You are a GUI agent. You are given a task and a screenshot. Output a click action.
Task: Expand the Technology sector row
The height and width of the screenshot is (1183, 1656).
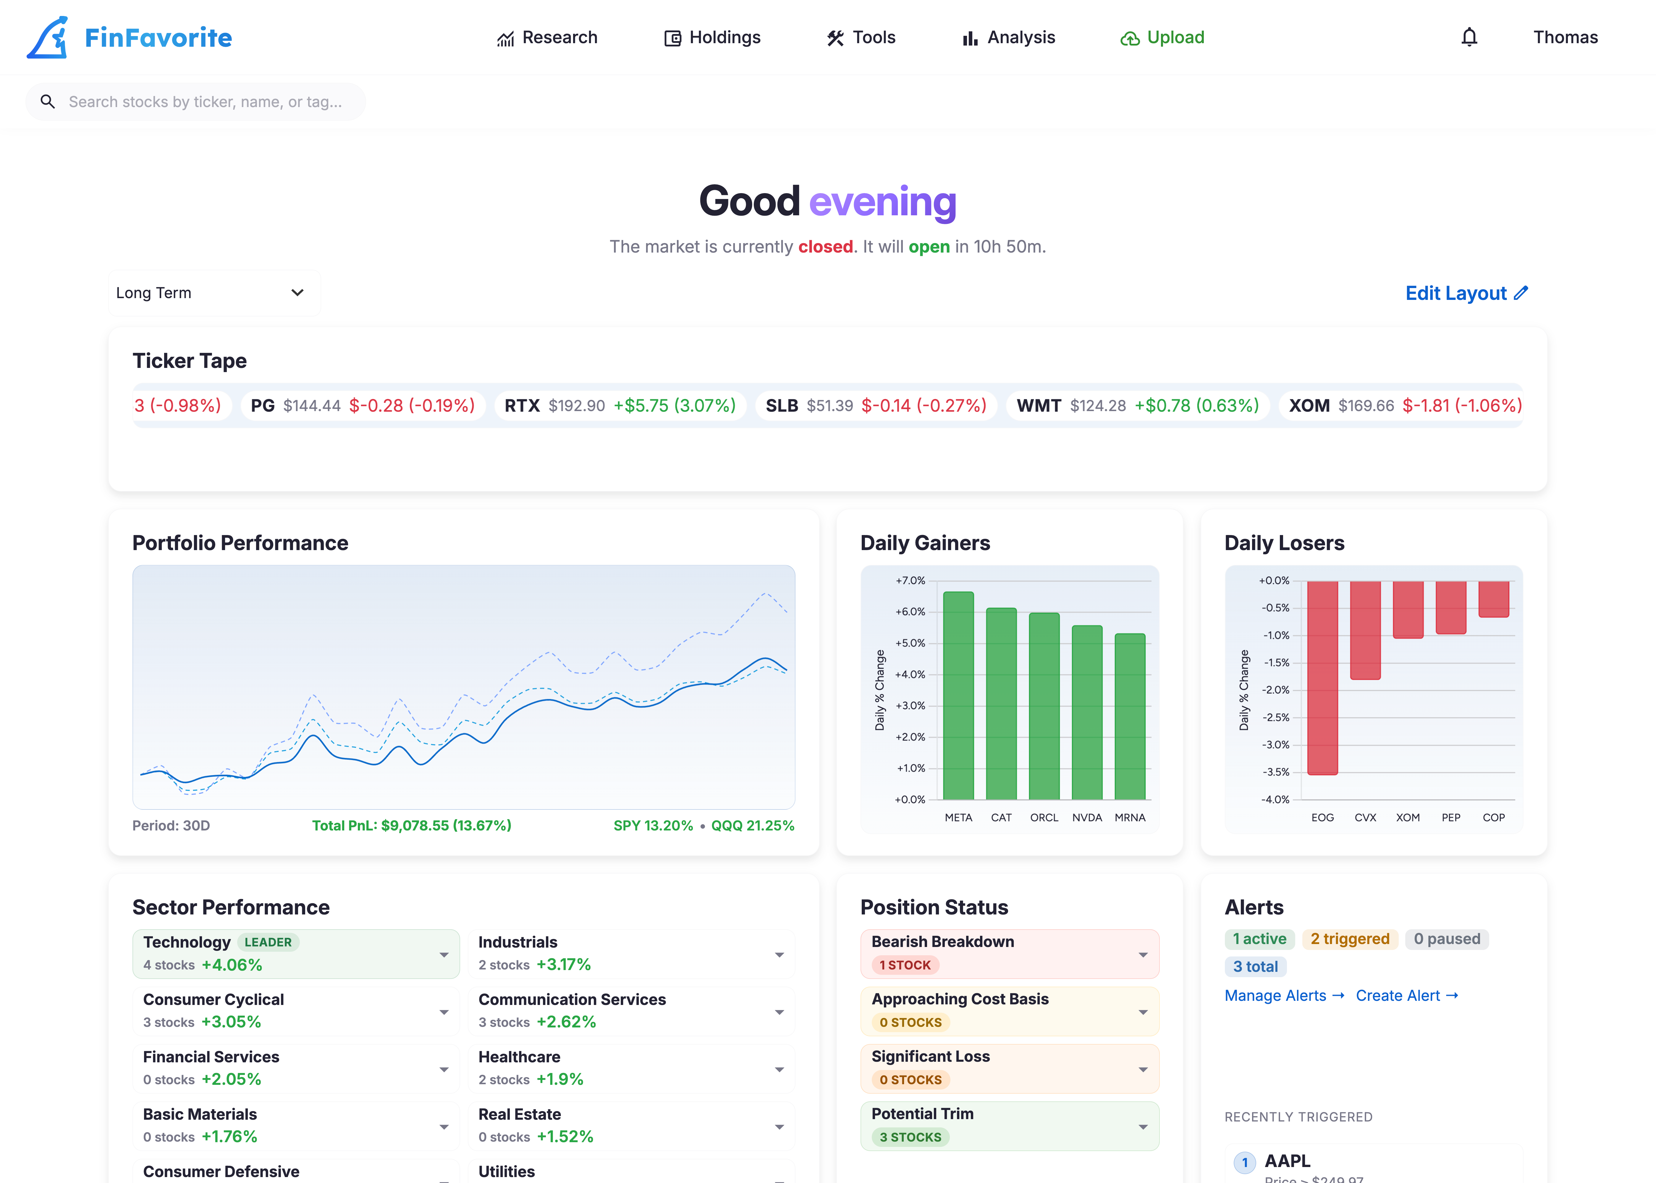444,954
